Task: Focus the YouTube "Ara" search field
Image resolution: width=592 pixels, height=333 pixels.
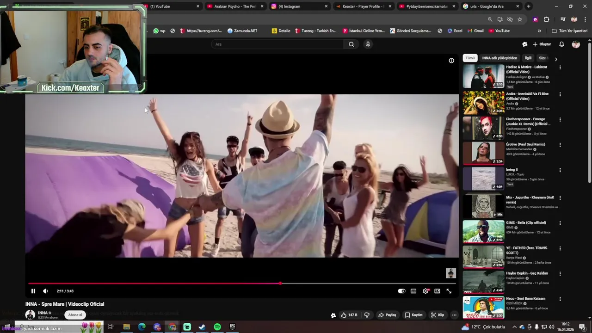Action: 277,44
